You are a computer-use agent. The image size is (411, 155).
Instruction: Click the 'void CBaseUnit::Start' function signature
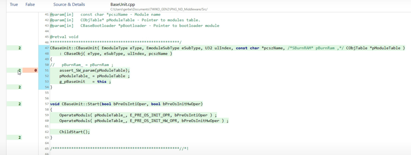pos(126,104)
